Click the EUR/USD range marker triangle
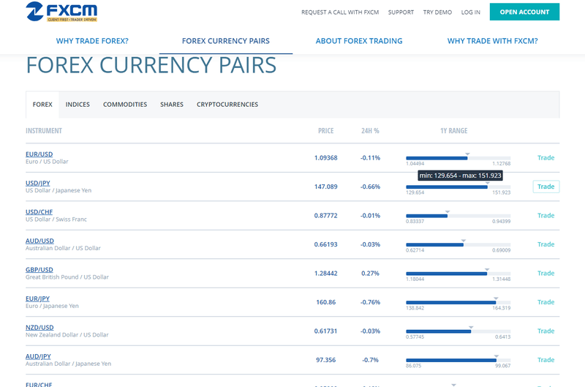 [x=467, y=154]
